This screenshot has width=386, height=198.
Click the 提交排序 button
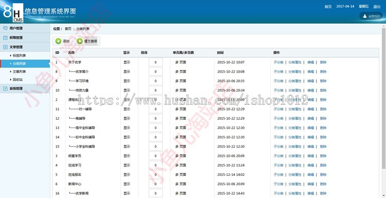pos(87,41)
